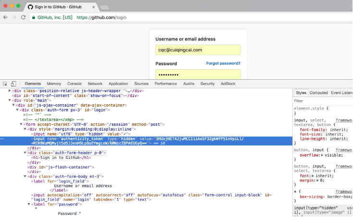Reload the page with refresh icon

[24, 17]
